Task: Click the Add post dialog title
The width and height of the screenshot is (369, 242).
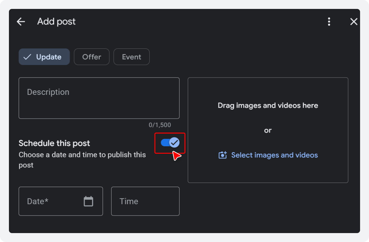Action: click(57, 21)
